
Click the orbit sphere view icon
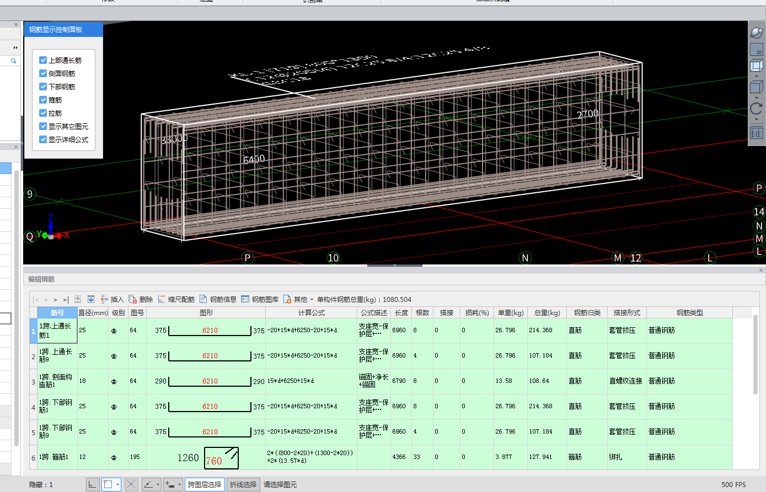[x=757, y=33]
